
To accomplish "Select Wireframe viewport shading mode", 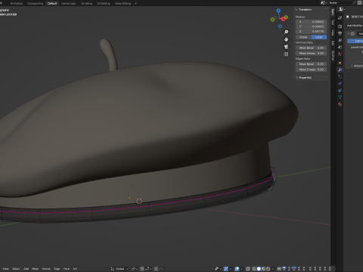I will tap(254, 269).
